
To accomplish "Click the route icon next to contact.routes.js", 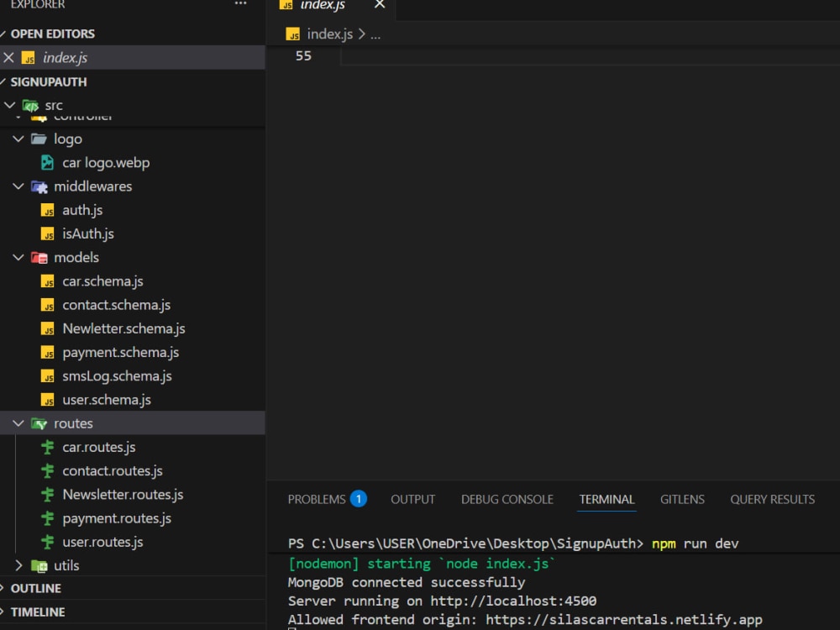I will click(48, 471).
